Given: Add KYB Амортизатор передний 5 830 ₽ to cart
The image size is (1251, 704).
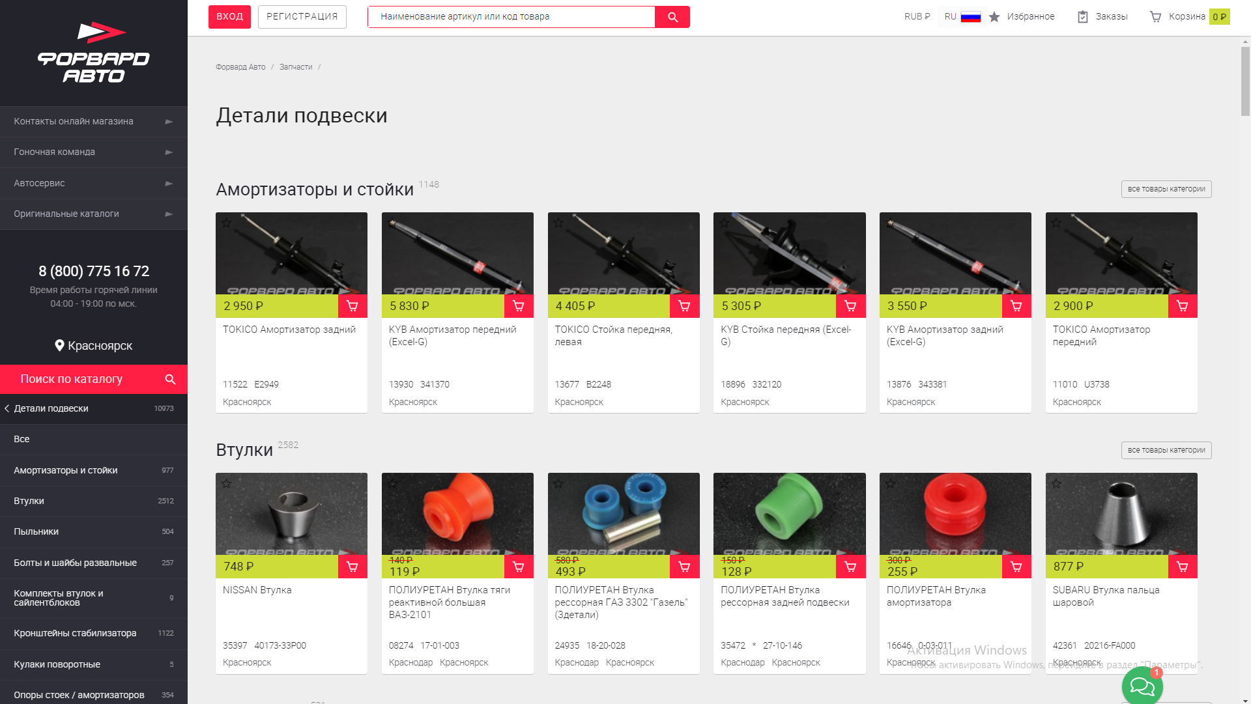Looking at the screenshot, I should (519, 306).
